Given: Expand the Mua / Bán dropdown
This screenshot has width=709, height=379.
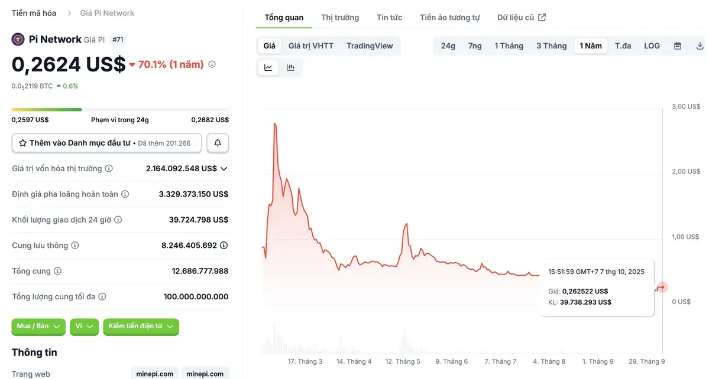Looking at the screenshot, I should [38, 326].
